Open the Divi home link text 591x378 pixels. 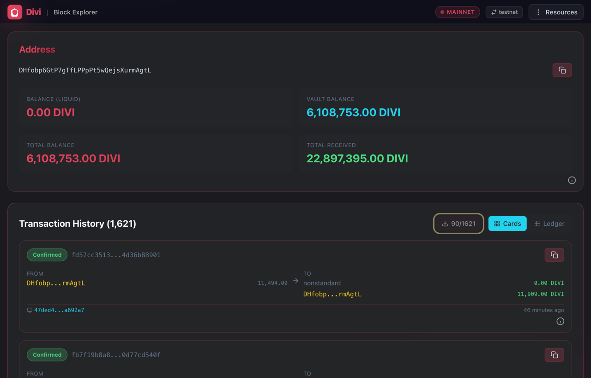click(33, 12)
